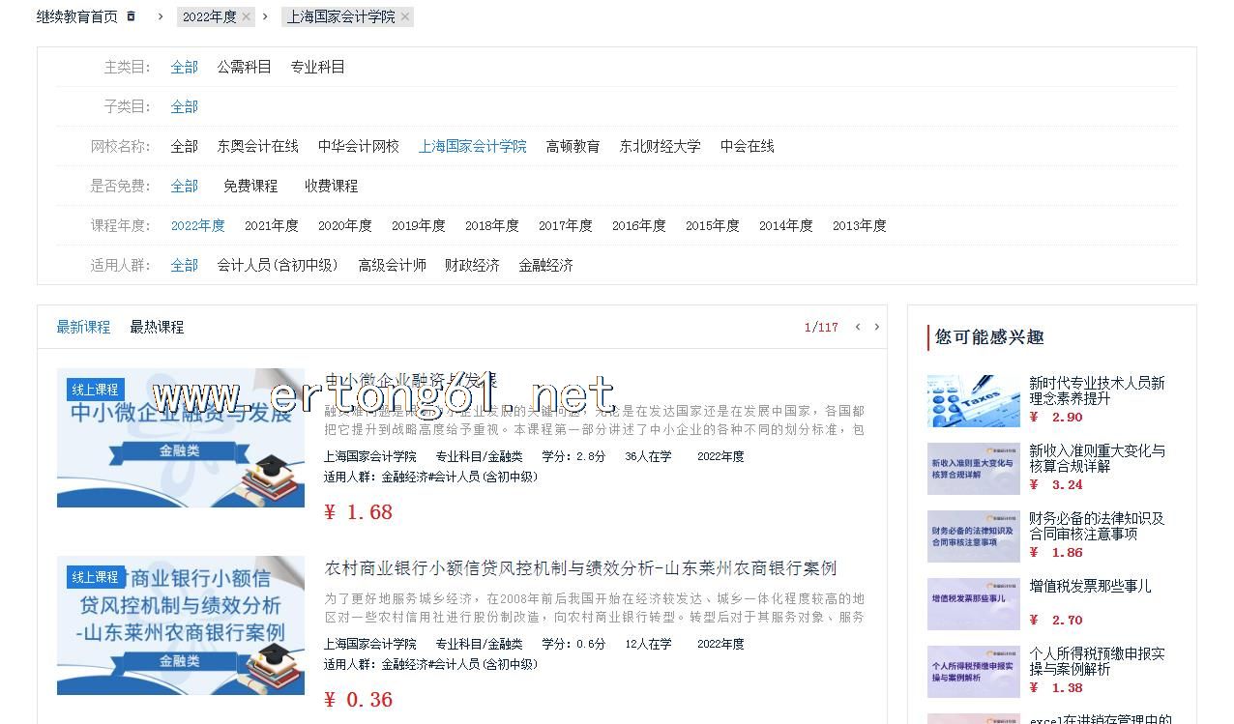
Task: Go to next page of courses
Action: (877, 327)
